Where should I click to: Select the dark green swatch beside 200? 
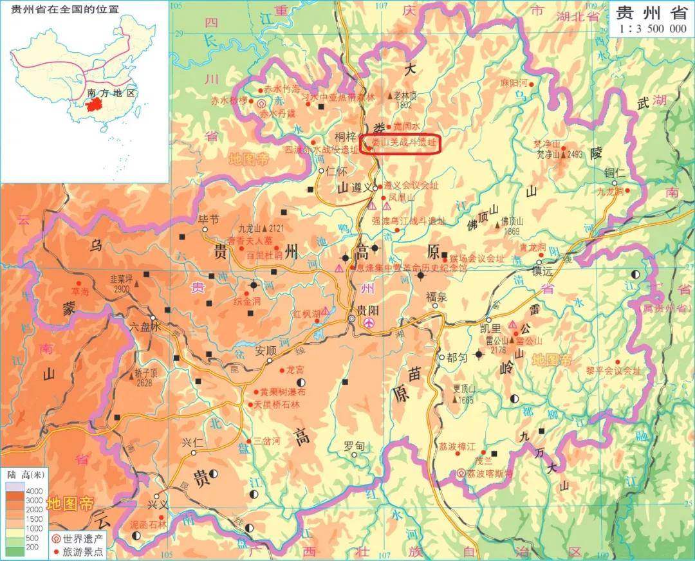15,552
